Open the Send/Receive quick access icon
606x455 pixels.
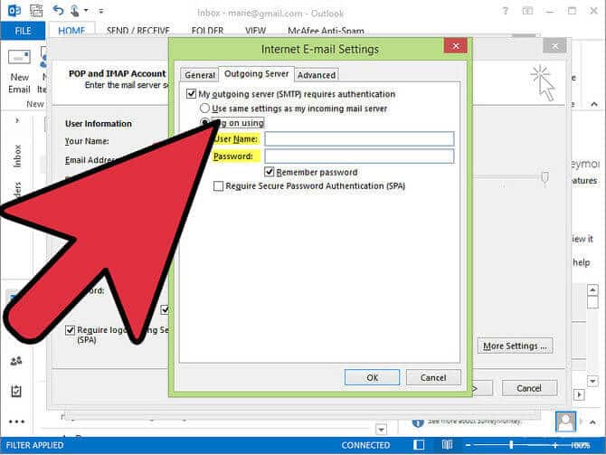click(x=34, y=11)
